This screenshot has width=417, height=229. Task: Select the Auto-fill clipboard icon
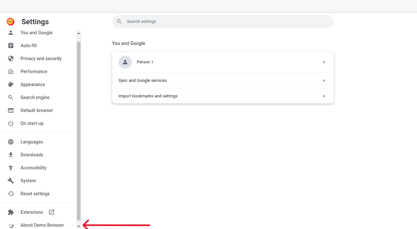tap(11, 46)
